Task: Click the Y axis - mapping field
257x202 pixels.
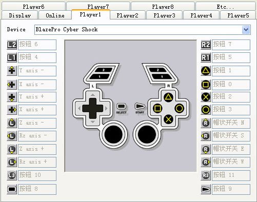Action: point(37,71)
